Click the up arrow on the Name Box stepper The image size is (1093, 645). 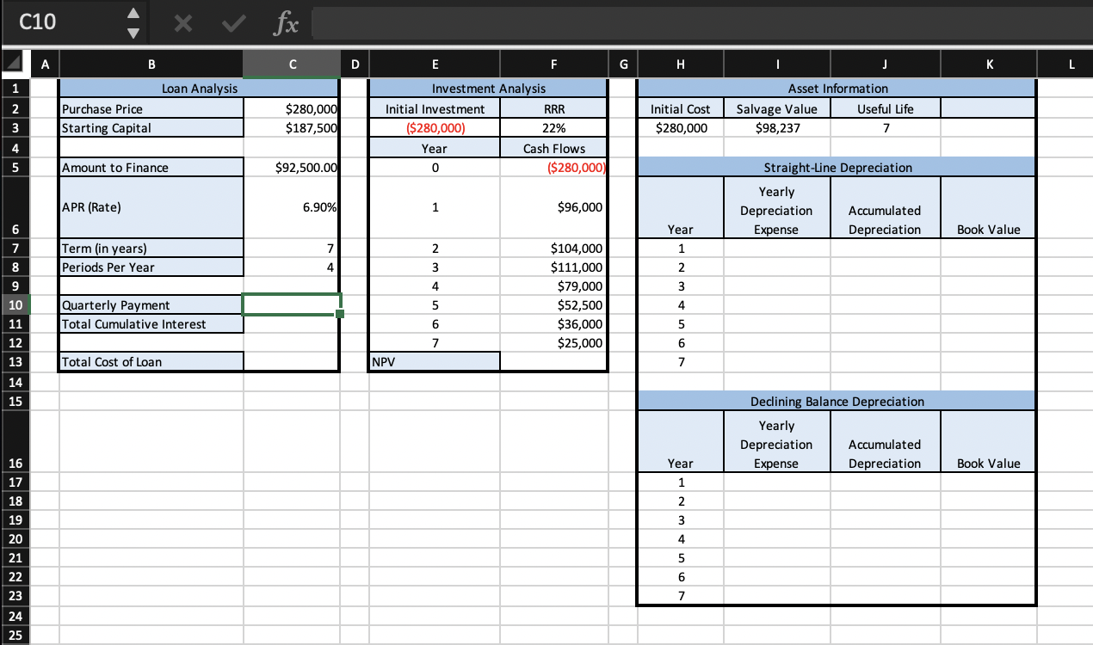(x=133, y=15)
